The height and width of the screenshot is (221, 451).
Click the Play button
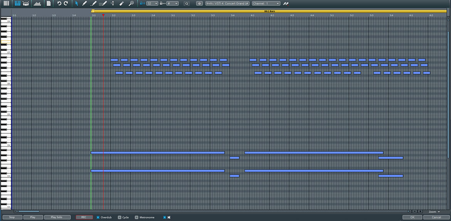pyautogui.click(x=33, y=217)
